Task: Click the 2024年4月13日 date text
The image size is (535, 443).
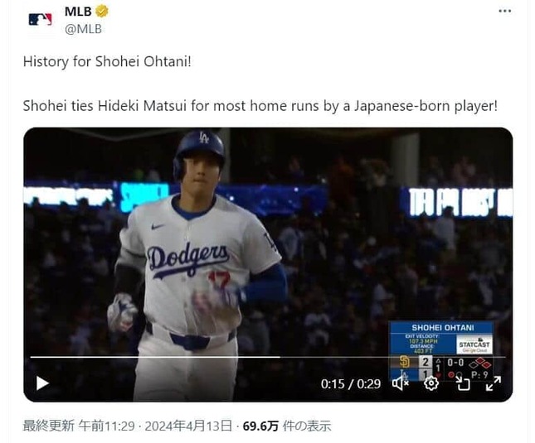Action: (x=188, y=426)
